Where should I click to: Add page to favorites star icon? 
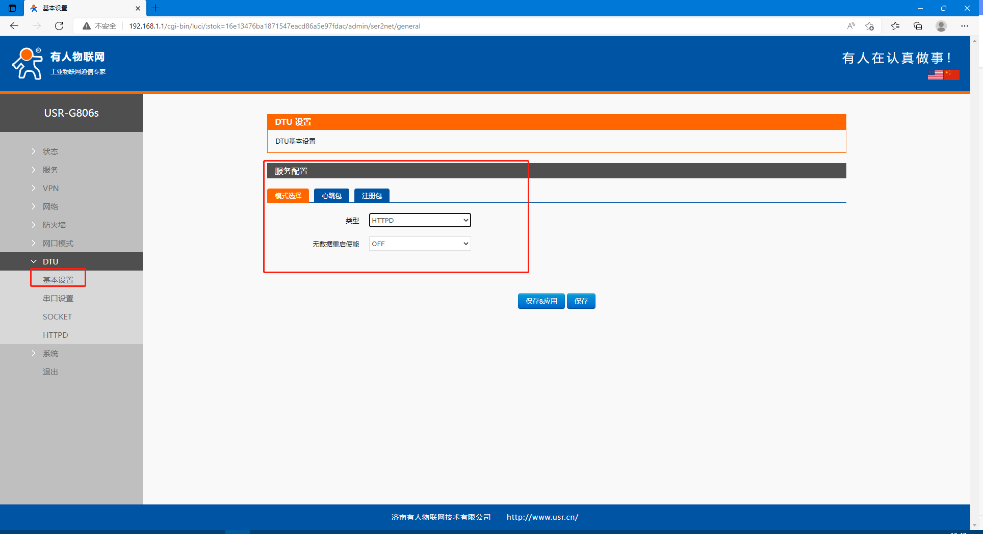870,26
